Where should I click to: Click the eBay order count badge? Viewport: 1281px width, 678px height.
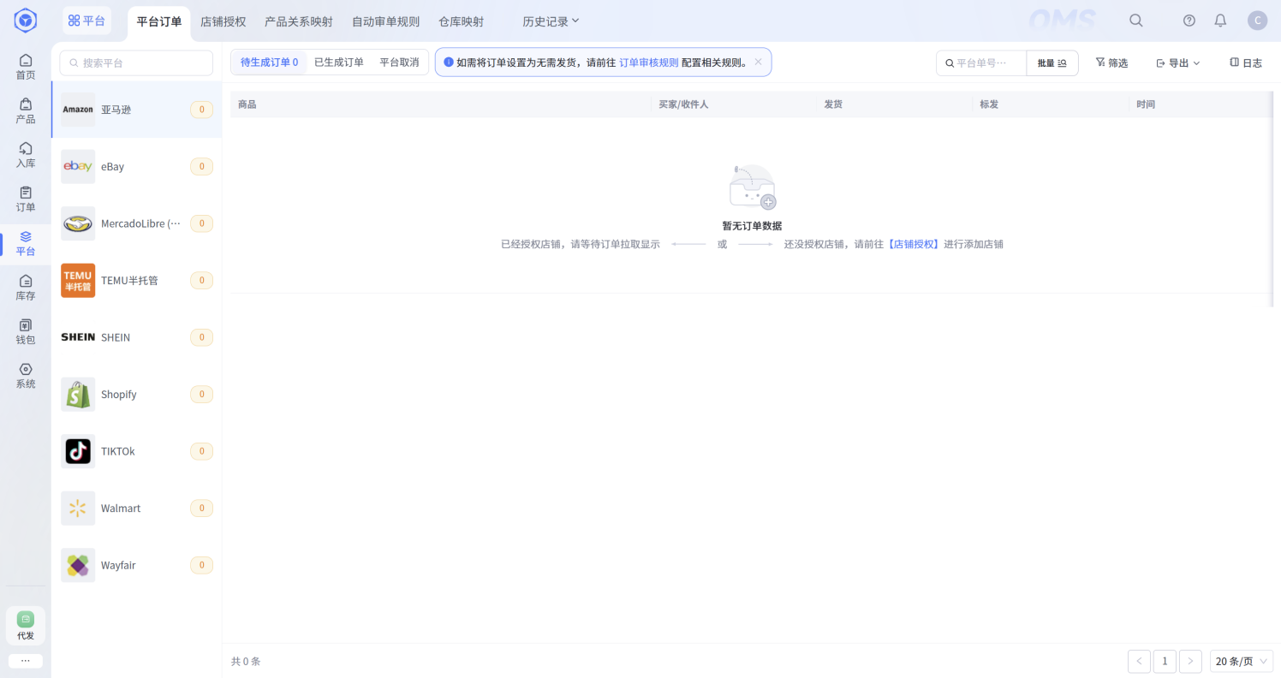click(201, 166)
